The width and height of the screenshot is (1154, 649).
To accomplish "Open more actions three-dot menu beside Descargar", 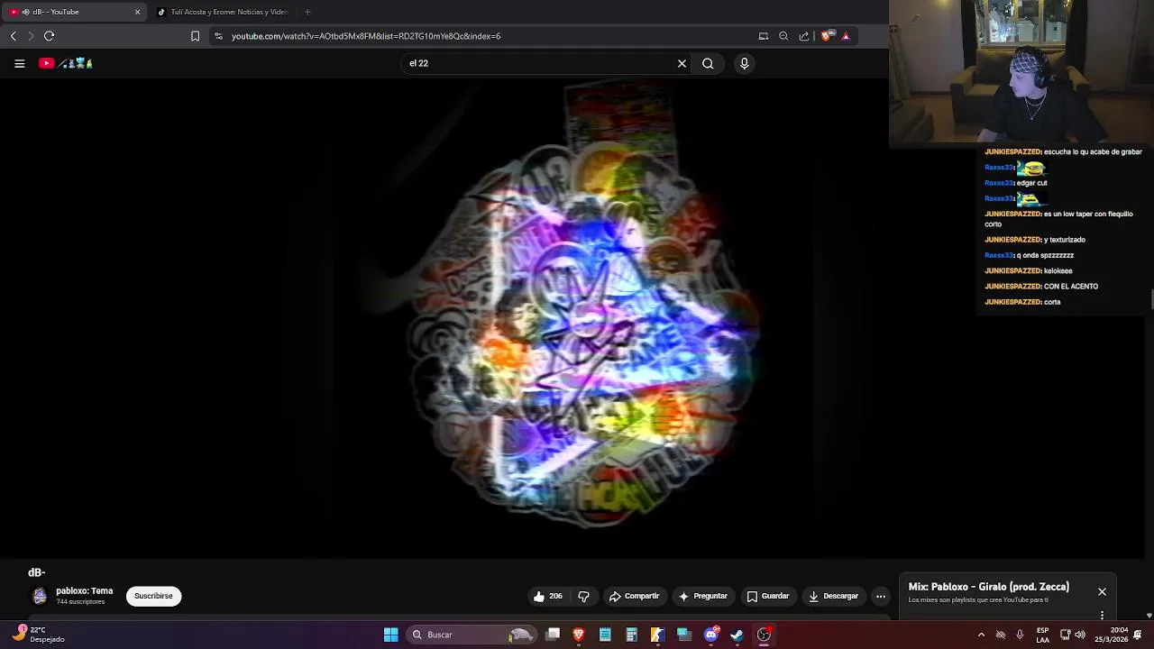I will tap(881, 596).
